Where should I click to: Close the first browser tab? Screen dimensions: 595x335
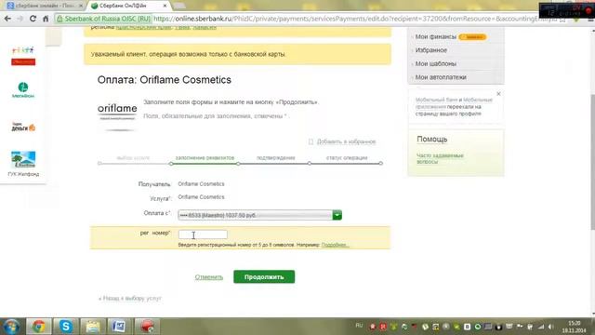pyautogui.click(x=81, y=6)
